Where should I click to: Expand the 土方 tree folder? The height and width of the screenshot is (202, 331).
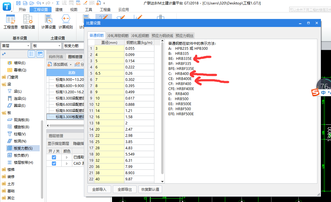click(4, 184)
